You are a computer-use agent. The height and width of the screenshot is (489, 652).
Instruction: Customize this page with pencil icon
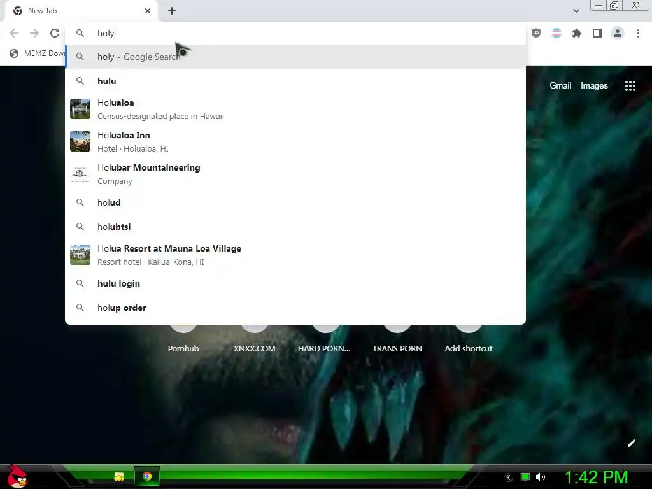click(631, 443)
